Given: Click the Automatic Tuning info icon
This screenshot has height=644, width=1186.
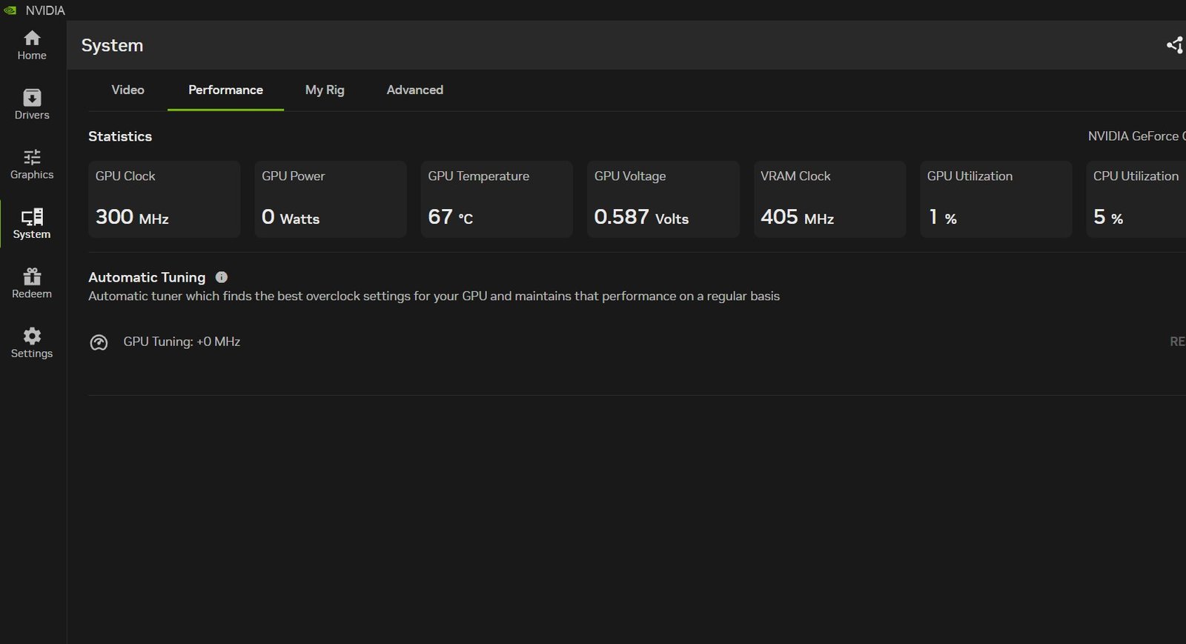Looking at the screenshot, I should (x=222, y=277).
